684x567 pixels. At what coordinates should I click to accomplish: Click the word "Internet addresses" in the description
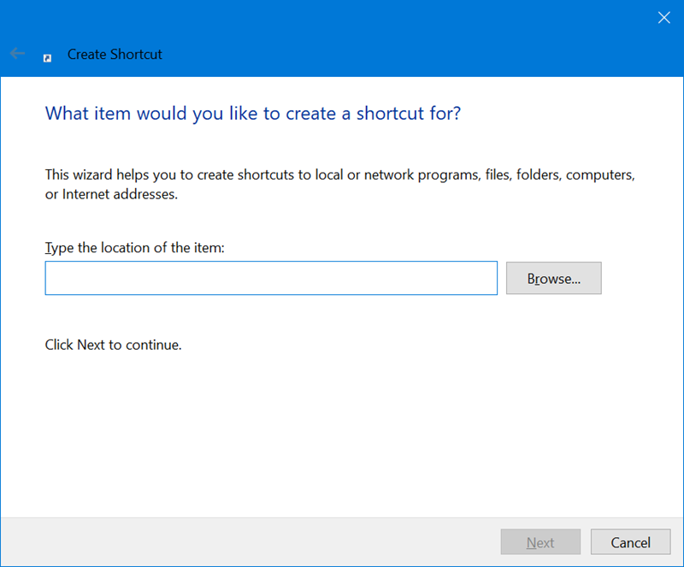tap(120, 194)
